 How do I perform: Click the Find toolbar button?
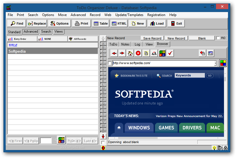(17, 23)
